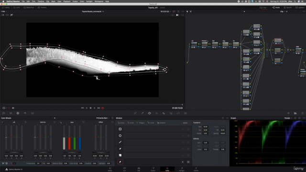Add a Linear window
Image resolution: width=306 pixels, height=172 pixels.
click(x=121, y=123)
